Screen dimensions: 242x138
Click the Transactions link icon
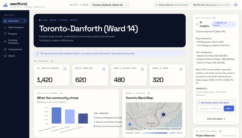[5, 49]
